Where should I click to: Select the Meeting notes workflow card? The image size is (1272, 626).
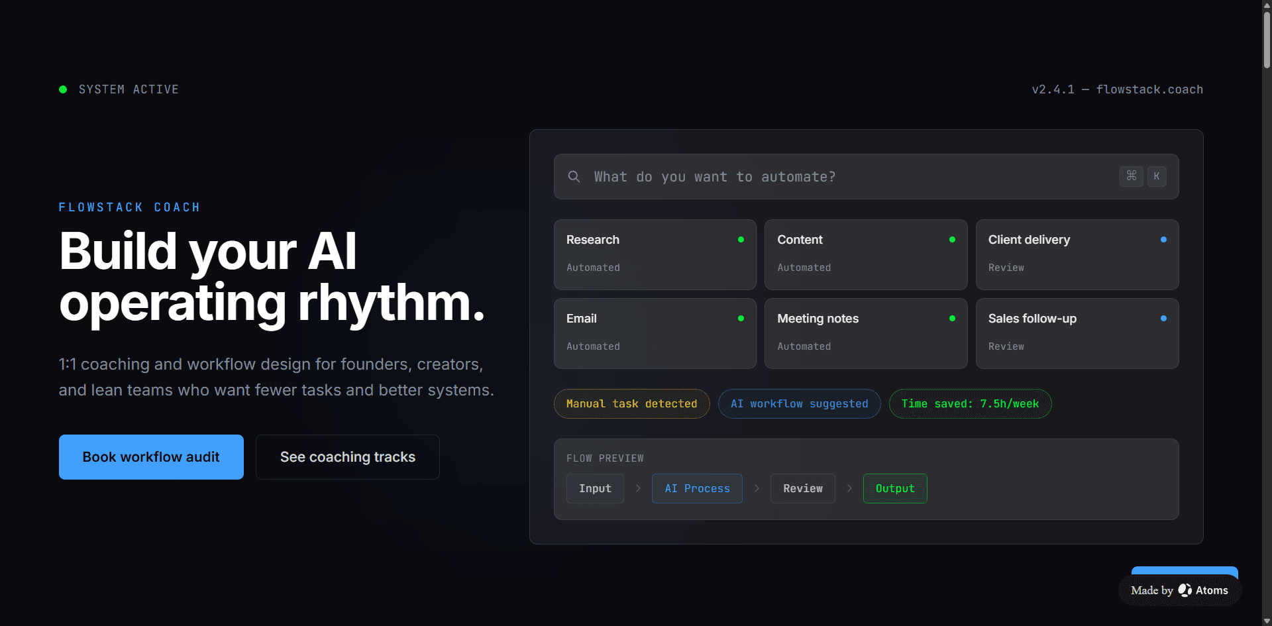coord(866,333)
